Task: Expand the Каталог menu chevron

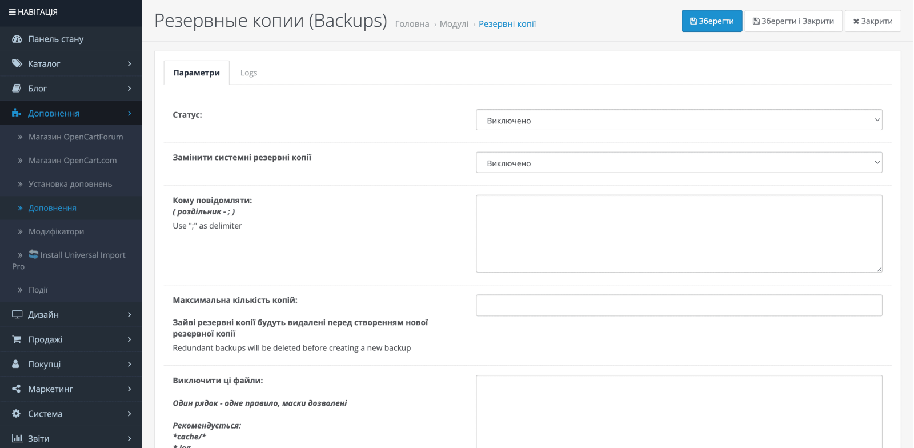Action: coord(130,63)
